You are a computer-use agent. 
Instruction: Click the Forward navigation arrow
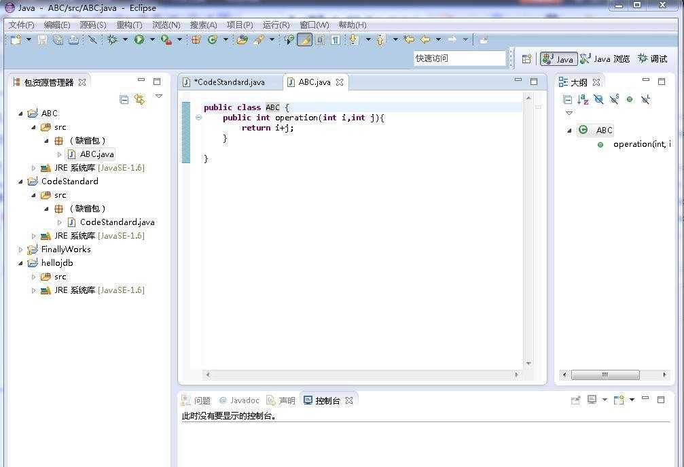click(x=452, y=39)
